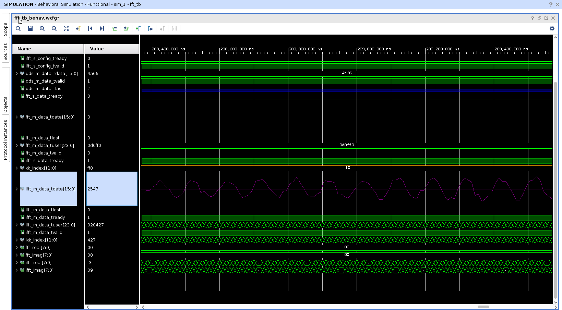Add a marker at the cursor

pyautogui.click(x=138, y=28)
